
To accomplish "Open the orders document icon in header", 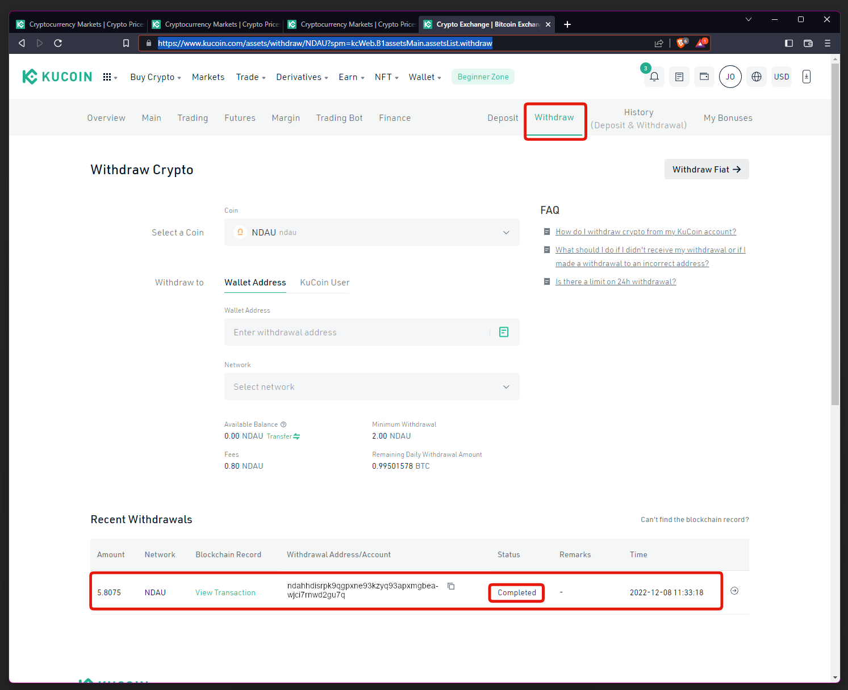I will point(679,77).
